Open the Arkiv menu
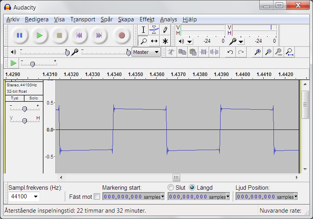Image resolution: width=313 pixels, height=219 pixels. (x=13, y=19)
